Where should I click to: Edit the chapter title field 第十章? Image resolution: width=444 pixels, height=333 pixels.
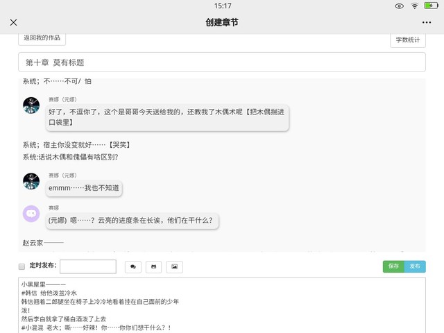point(222,62)
